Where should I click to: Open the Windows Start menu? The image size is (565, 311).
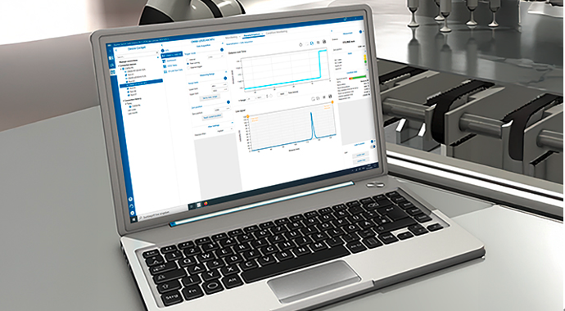pos(134,219)
